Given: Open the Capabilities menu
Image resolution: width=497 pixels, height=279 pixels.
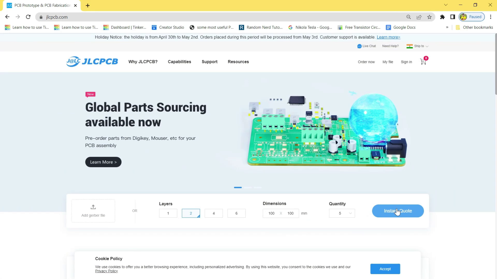Looking at the screenshot, I should 179,62.
